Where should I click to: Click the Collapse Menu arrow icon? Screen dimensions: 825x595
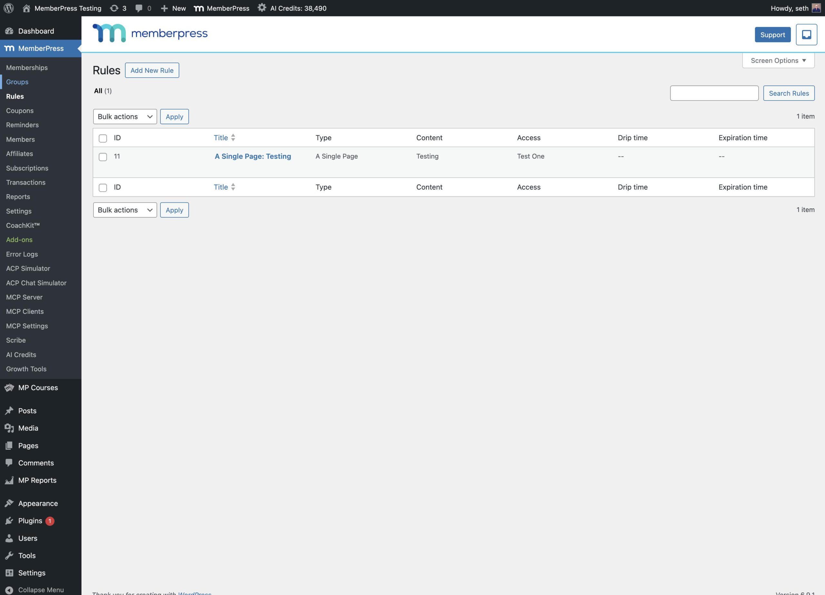(9, 590)
